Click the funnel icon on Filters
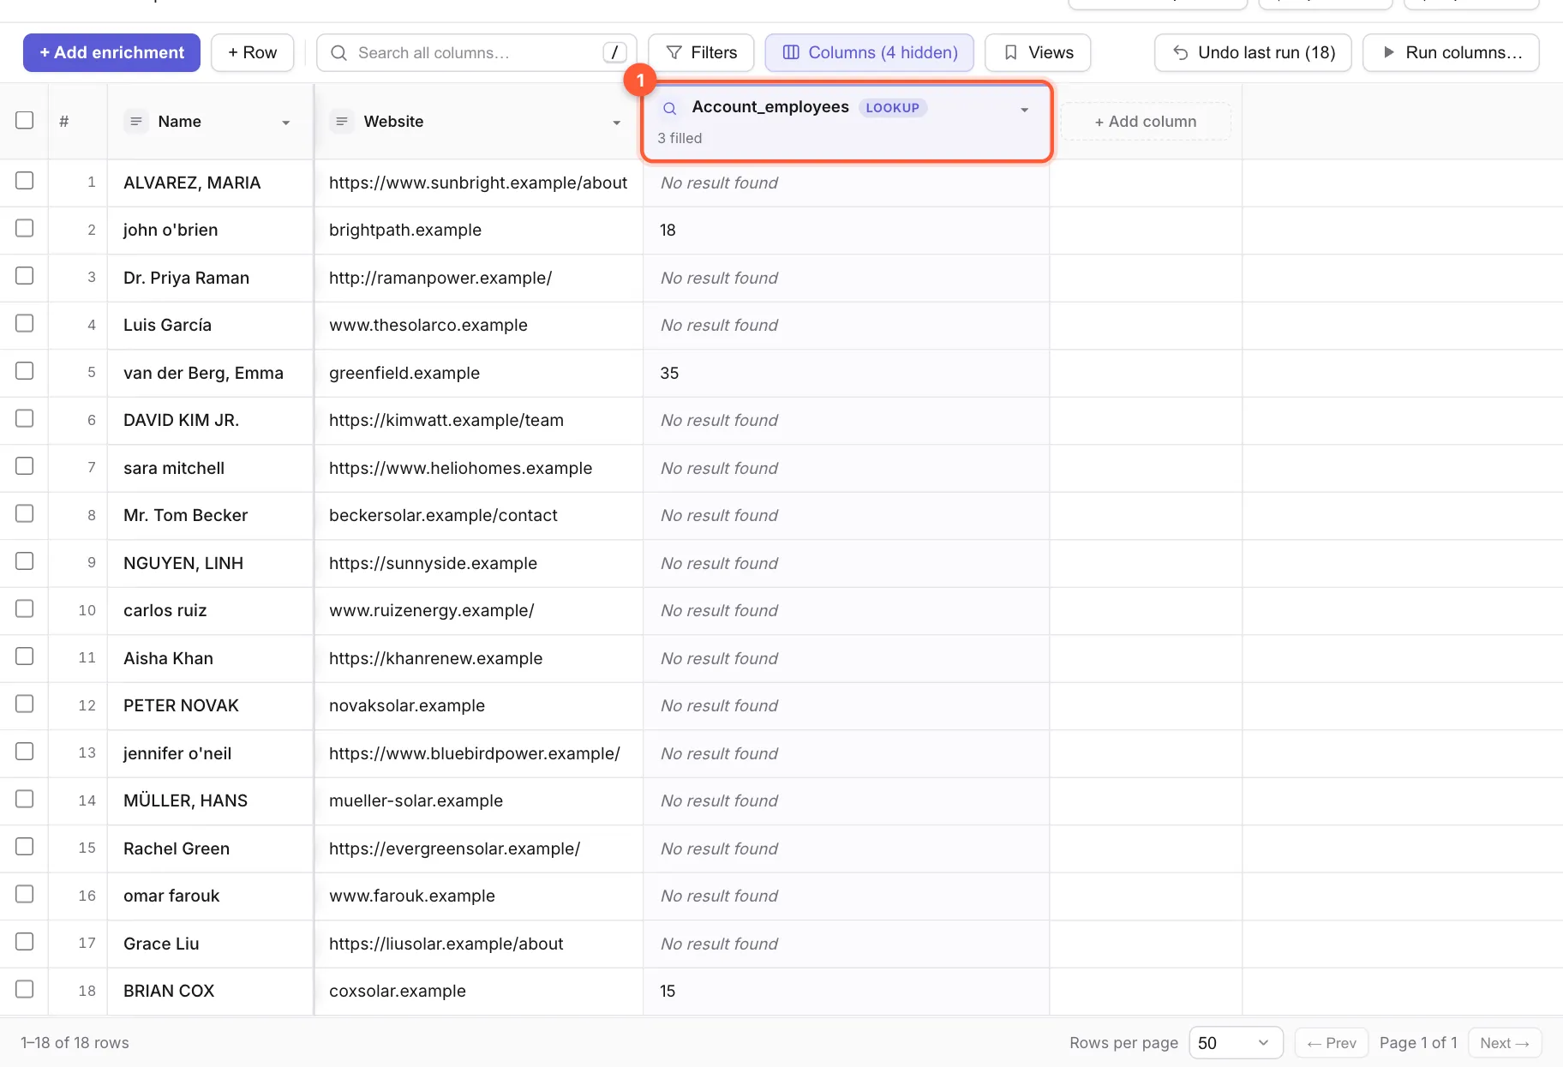The width and height of the screenshot is (1563, 1067). pyautogui.click(x=674, y=53)
